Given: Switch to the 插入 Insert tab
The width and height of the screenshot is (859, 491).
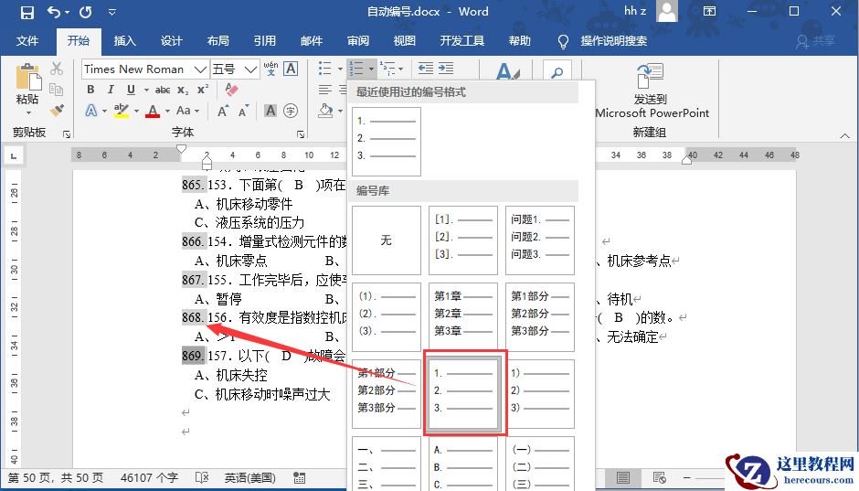Looking at the screenshot, I should point(124,40).
